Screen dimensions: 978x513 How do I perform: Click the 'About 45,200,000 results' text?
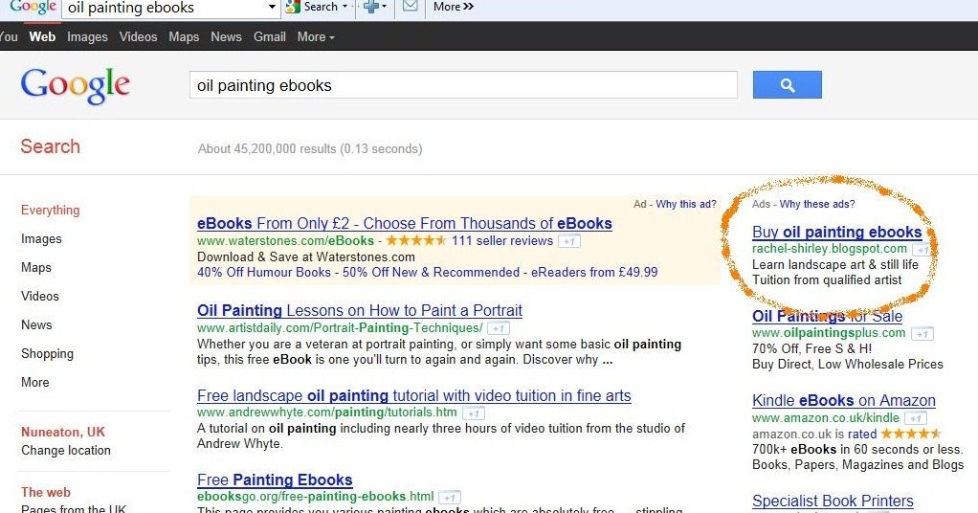coord(310,149)
